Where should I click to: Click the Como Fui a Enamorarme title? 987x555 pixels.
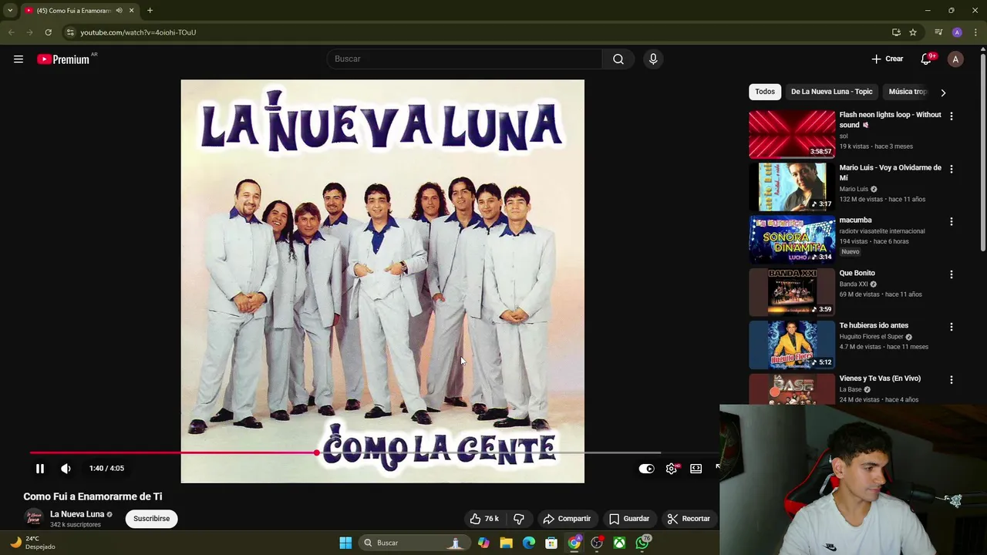pos(93,496)
